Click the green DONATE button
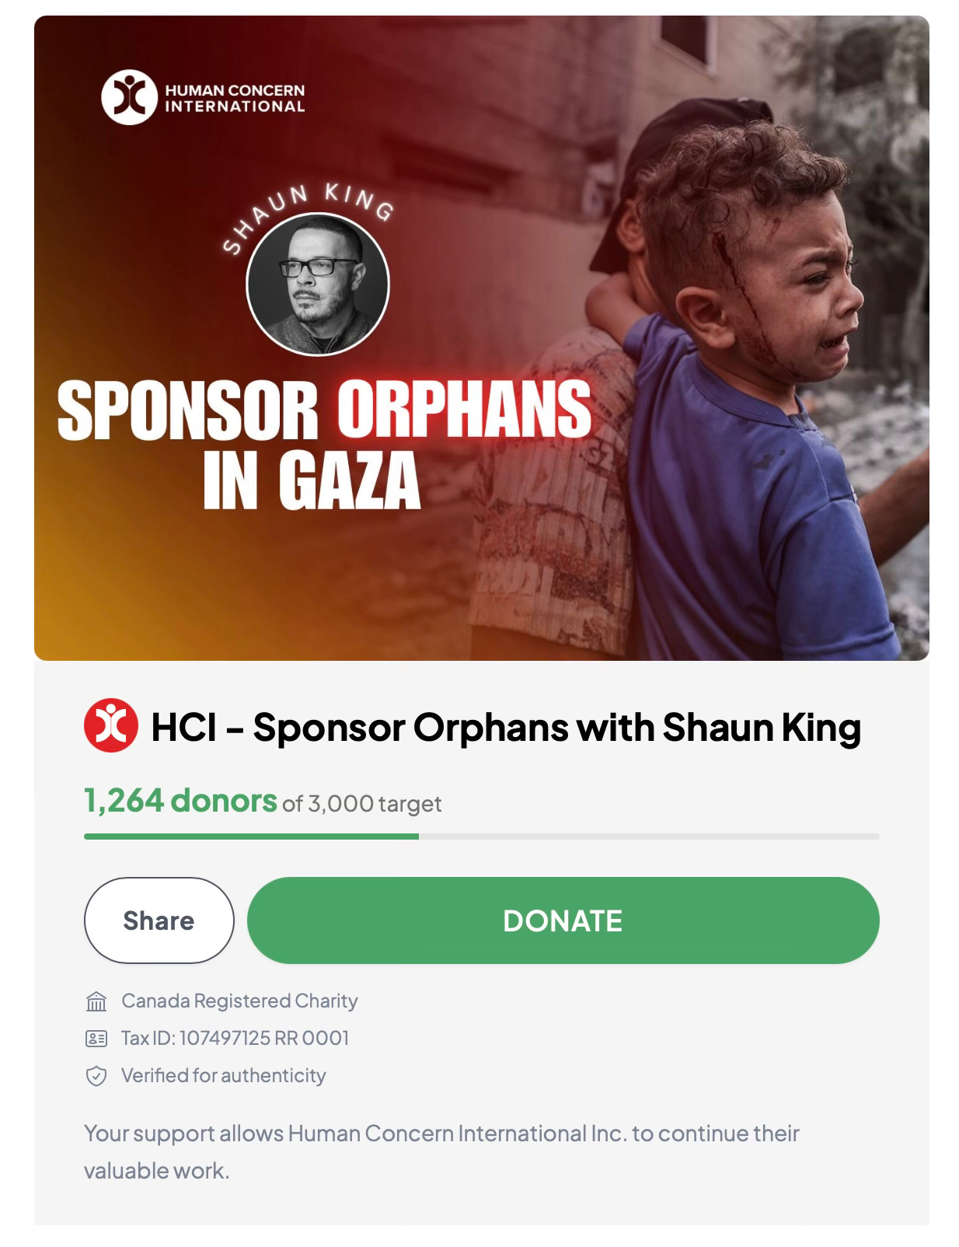Viewport: 959px width, 1247px height. click(563, 920)
